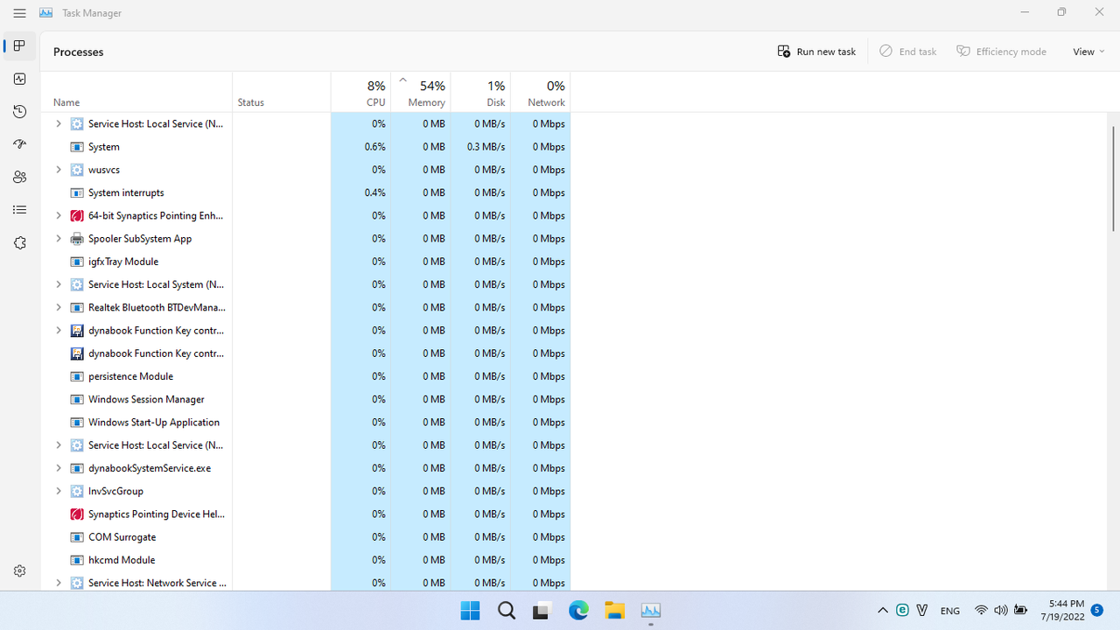Open Task View on the taskbar
This screenshot has height=630, width=1120.
coord(542,610)
